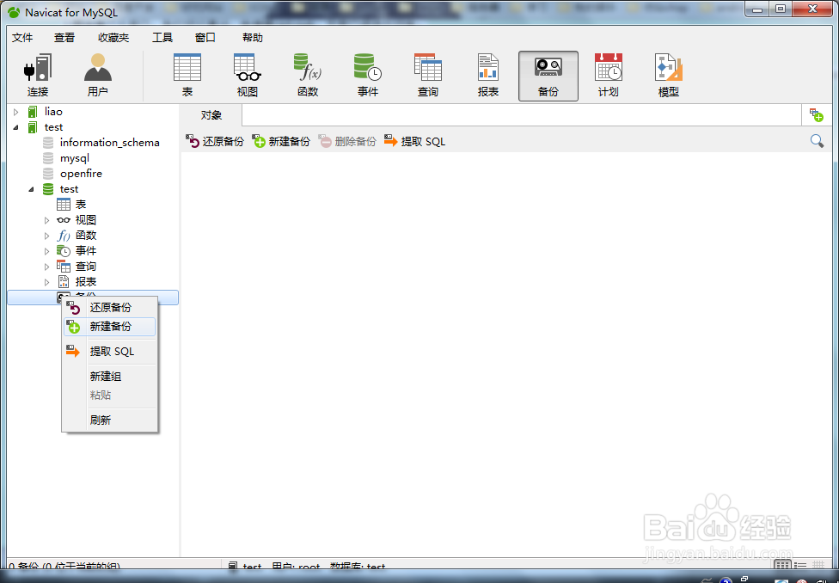839x583 pixels.
Task: Click 提取 SQL in object toolbar
Action: pos(414,141)
